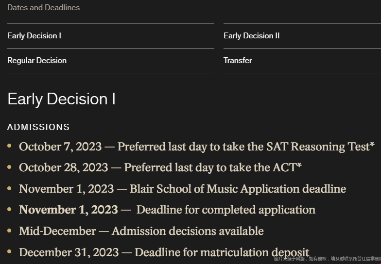
Task: Click the December 31, 2023 matriculation deposit item
Action: pyautogui.click(x=164, y=252)
